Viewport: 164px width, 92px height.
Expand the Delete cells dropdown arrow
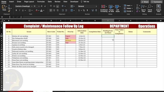pos(132,8)
